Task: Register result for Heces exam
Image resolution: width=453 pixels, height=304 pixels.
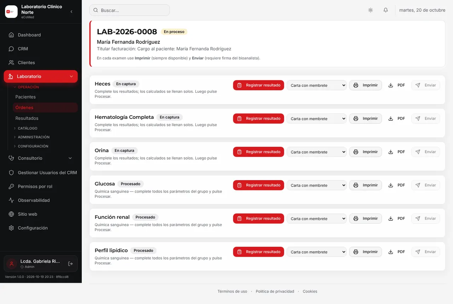Action: pyautogui.click(x=258, y=85)
